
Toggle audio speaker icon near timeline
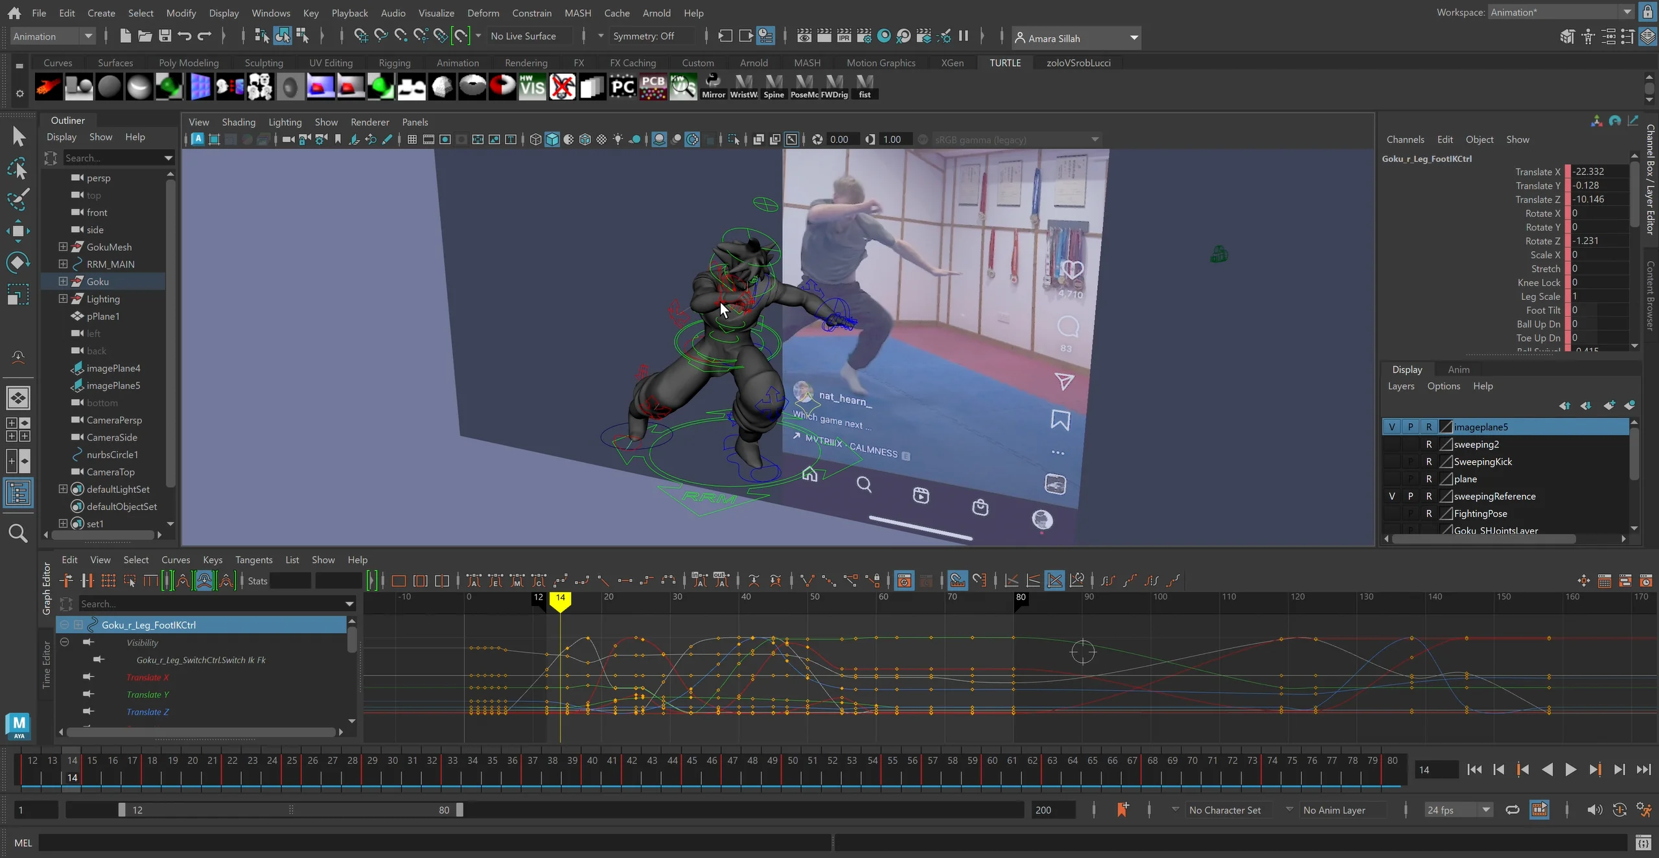coord(1594,809)
